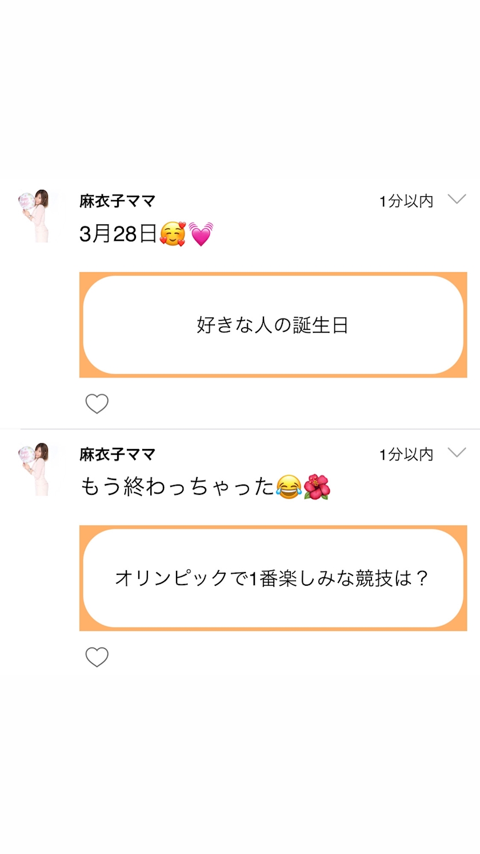This screenshot has width=480, height=854.
Task: Click the smiling face with hearts emoji
Action: tap(172, 234)
